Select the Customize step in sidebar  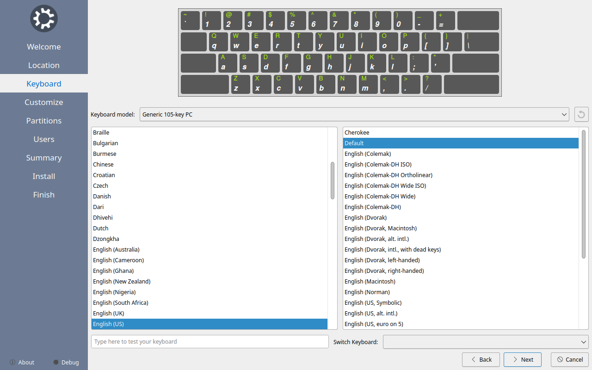44,102
